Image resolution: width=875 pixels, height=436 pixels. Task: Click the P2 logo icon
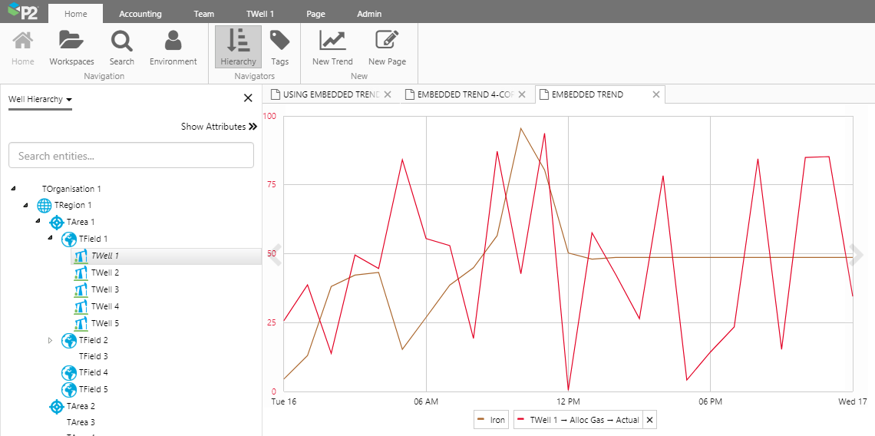22,12
